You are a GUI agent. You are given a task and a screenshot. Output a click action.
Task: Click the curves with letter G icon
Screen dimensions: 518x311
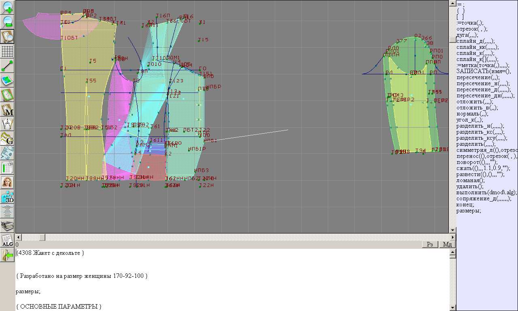(x=7, y=139)
